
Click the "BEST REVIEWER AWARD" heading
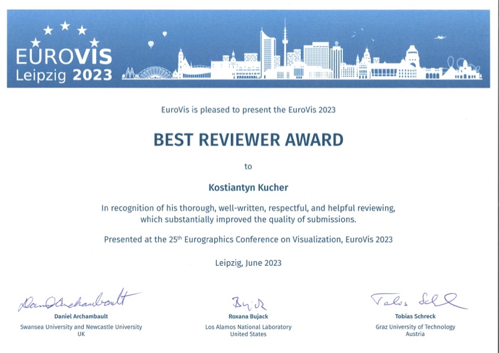248,140
